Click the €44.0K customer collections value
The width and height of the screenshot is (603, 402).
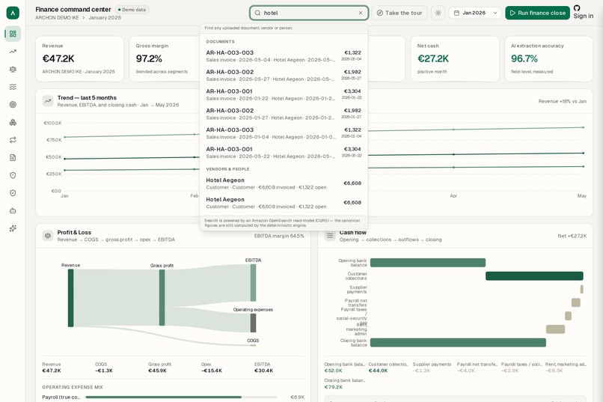378,371
